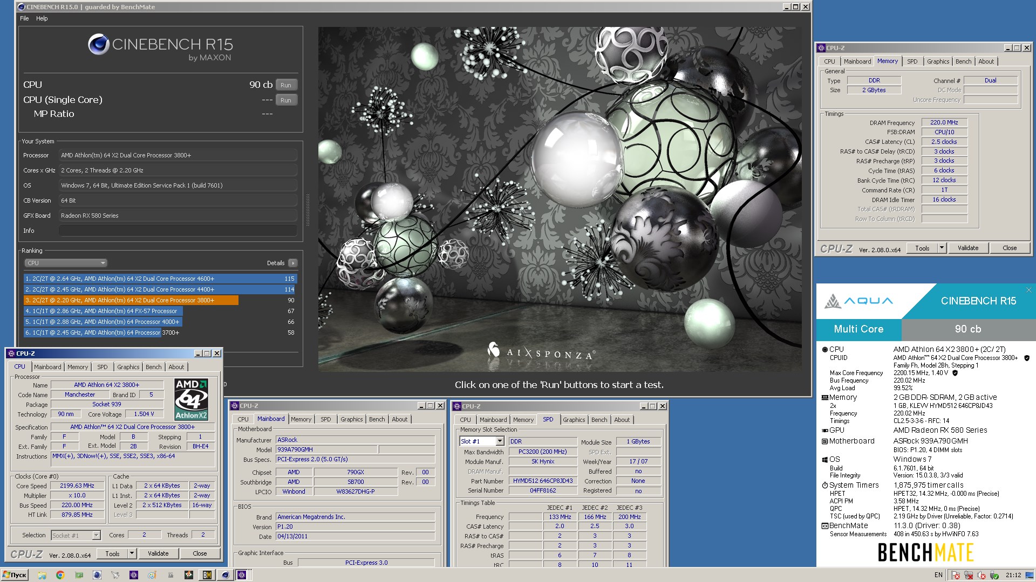Click the OS Windows icon in BenchMate panel
This screenshot has width=1036, height=582.
(x=824, y=460)
